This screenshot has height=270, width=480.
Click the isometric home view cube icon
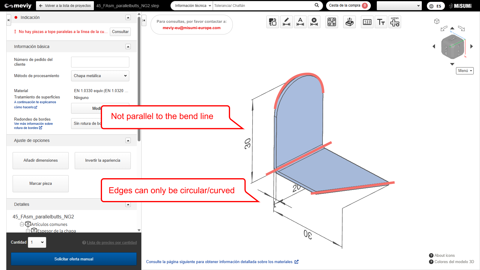click(x=437, y=21)
